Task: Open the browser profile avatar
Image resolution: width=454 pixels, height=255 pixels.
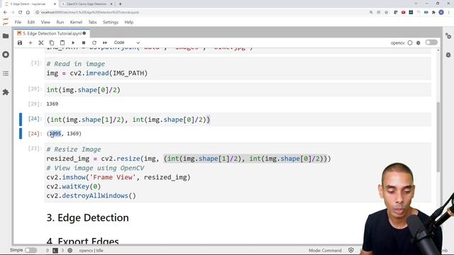Action: [441, 13]
